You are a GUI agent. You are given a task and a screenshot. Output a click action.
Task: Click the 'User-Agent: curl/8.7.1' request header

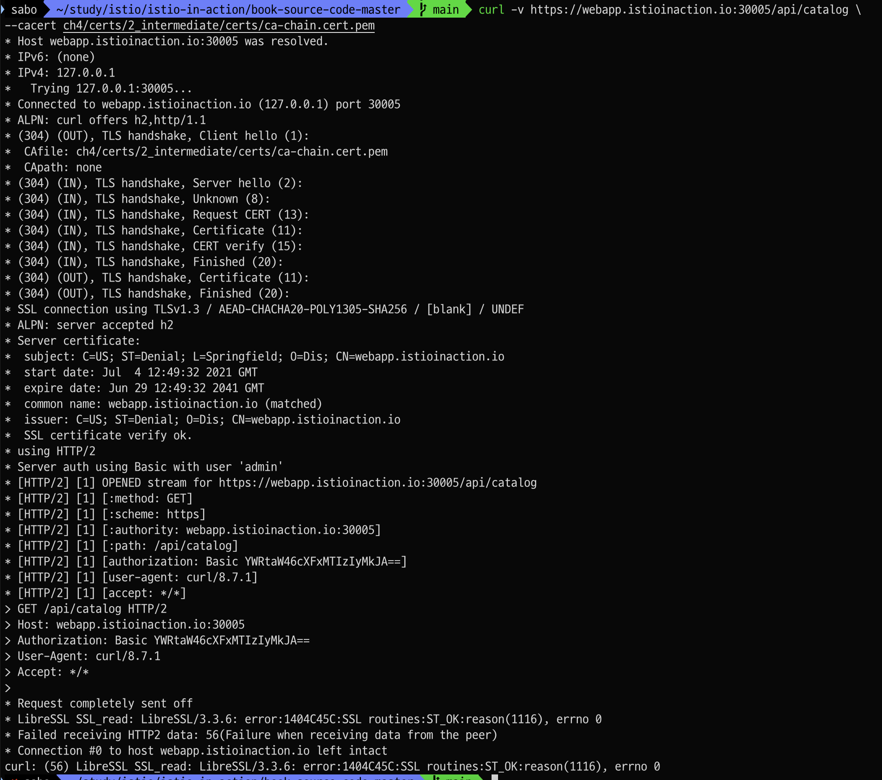coord(83,656)
